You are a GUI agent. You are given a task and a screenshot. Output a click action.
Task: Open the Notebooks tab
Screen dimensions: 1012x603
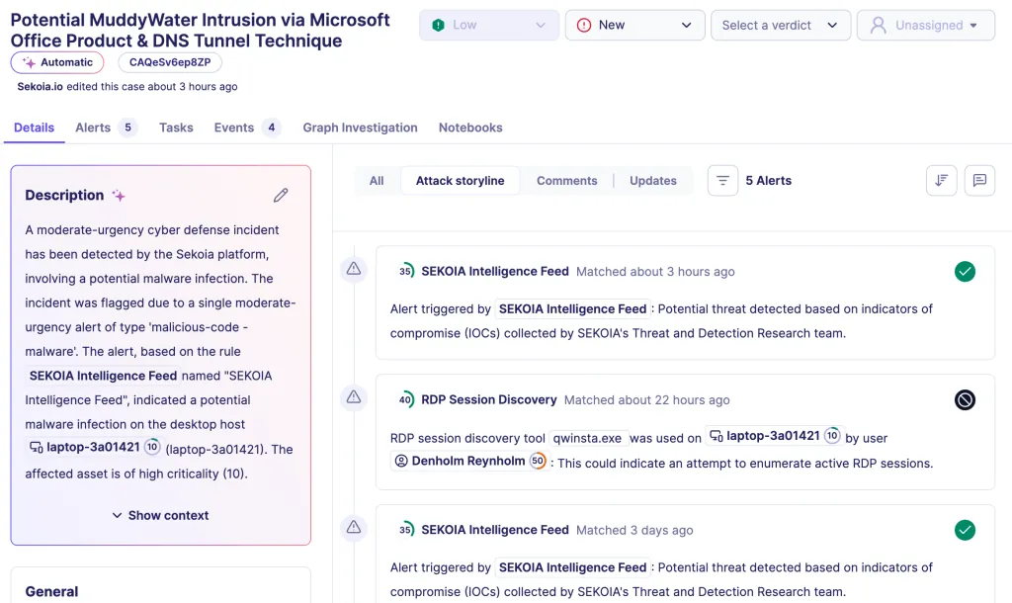tap(470, 128)
